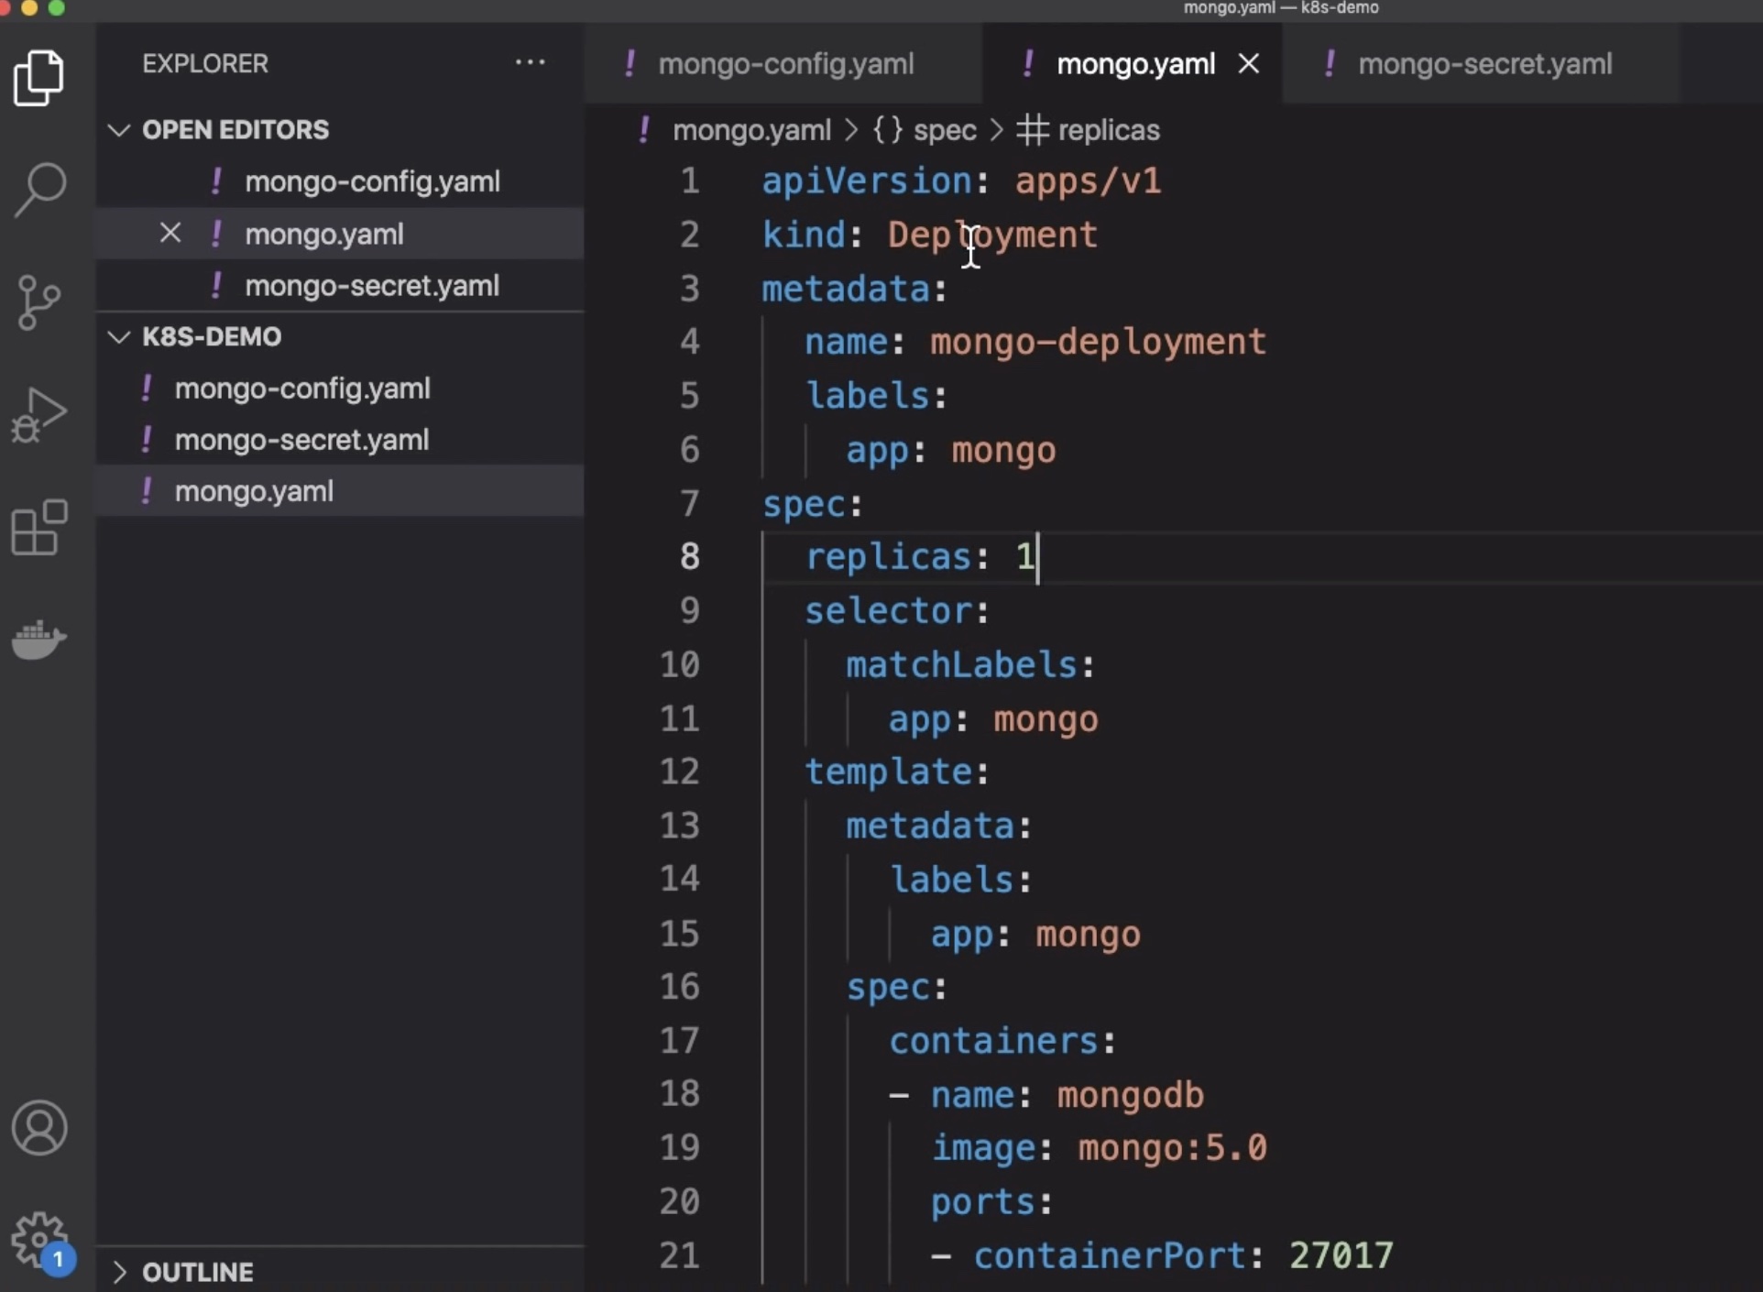Click 'mongo' value on line 6
Image resolution: width=1763 pixels, height=1292 pixels.
[1003, 451]
